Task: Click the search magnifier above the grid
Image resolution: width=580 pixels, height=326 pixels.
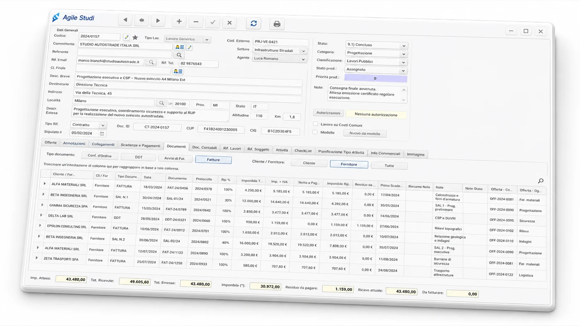Action: coord(541,181)
